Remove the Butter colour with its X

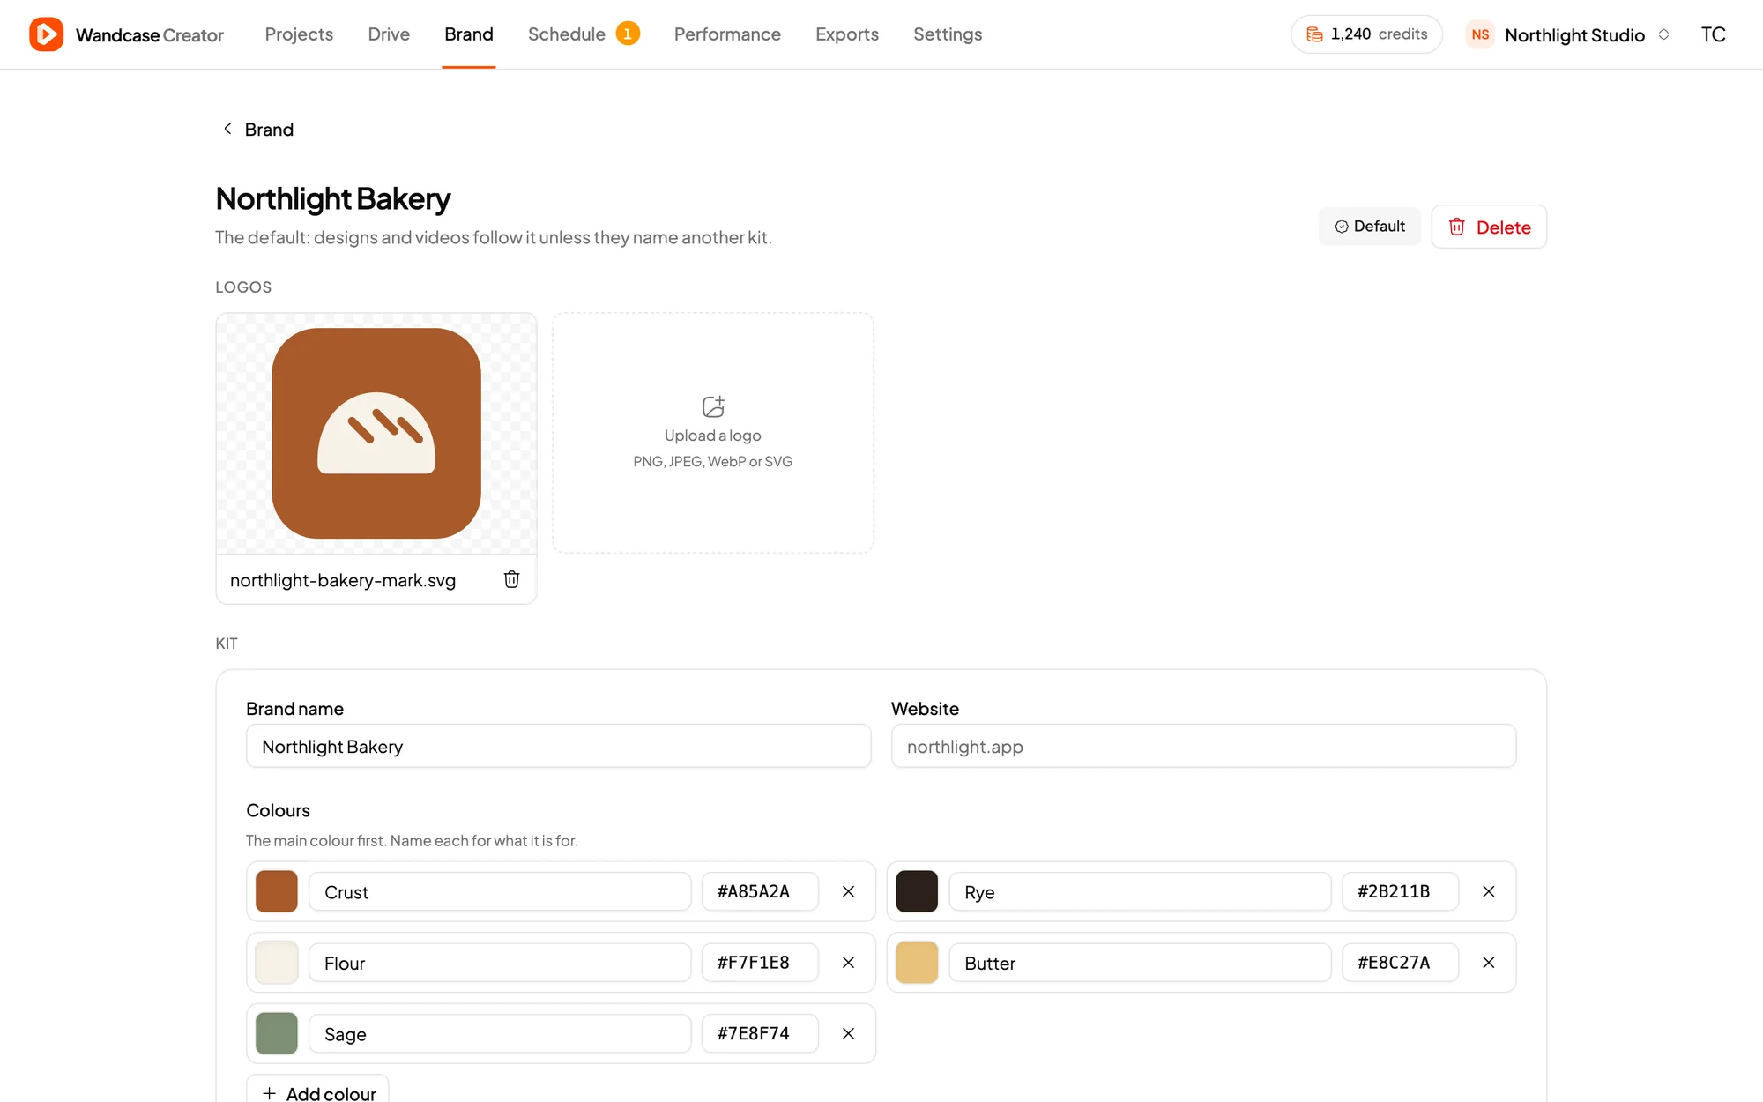[1488, 963]
